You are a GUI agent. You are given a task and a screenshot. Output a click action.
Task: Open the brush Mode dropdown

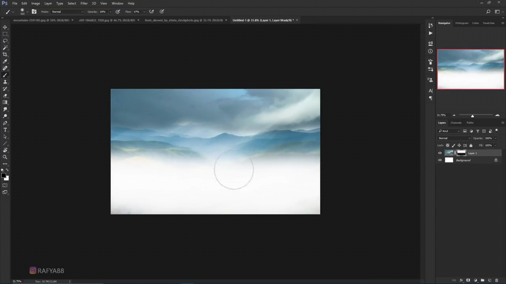pos(68,12)
